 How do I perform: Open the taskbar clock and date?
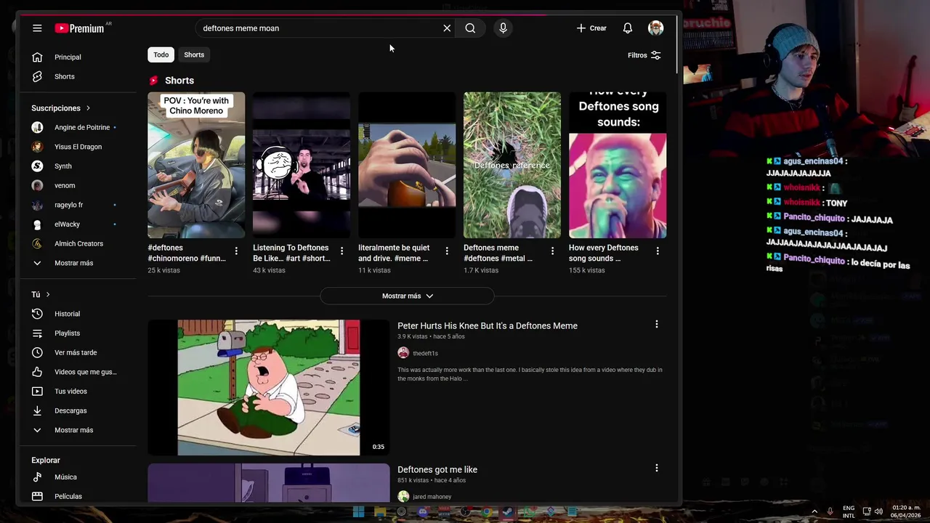point(906,511)
